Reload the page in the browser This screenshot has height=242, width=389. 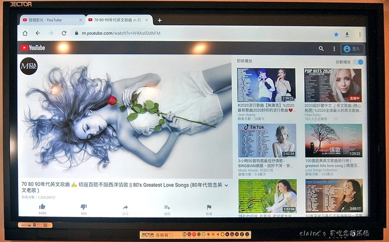point(64,33)
